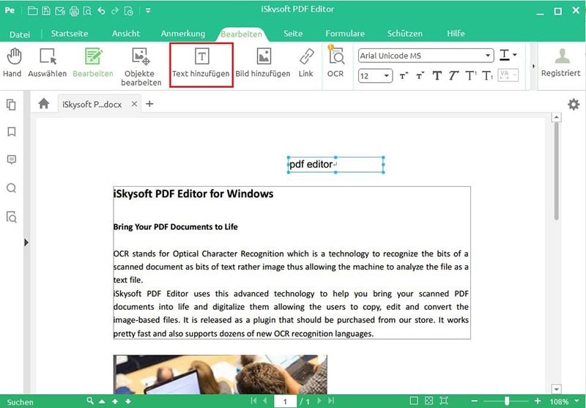Activate the Bearbeiten edit tool

(93, 63)
